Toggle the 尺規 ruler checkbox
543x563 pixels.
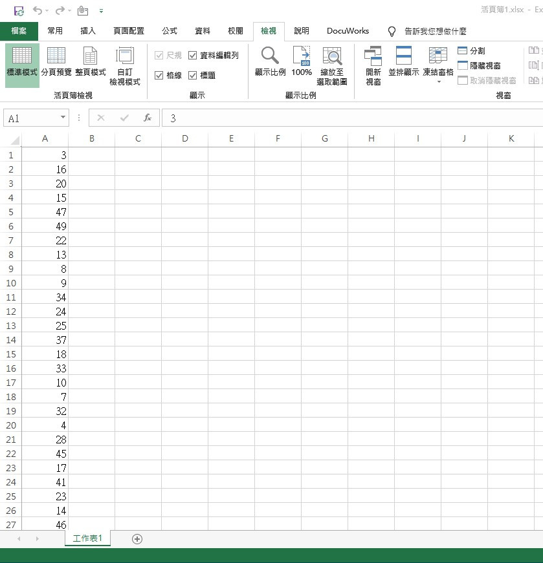pos(159,56)
